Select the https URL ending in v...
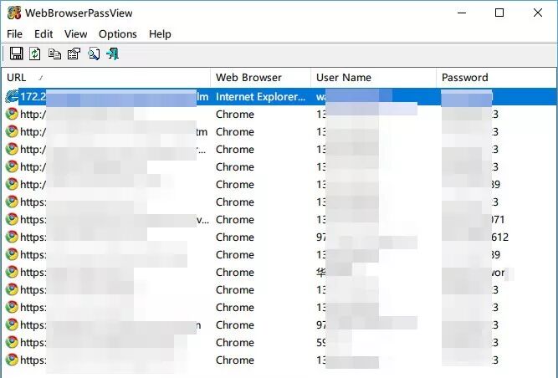Image resolution: width=558 pixels, height=378 pixels. pos(115,220)
